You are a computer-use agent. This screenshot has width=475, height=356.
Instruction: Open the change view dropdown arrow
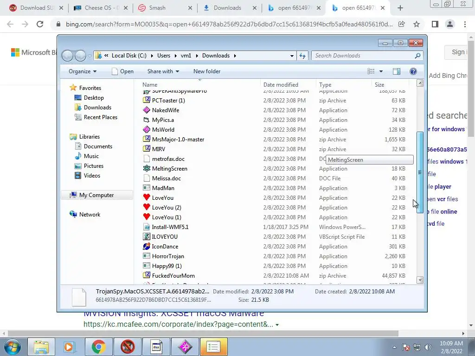tap(381, 71)
